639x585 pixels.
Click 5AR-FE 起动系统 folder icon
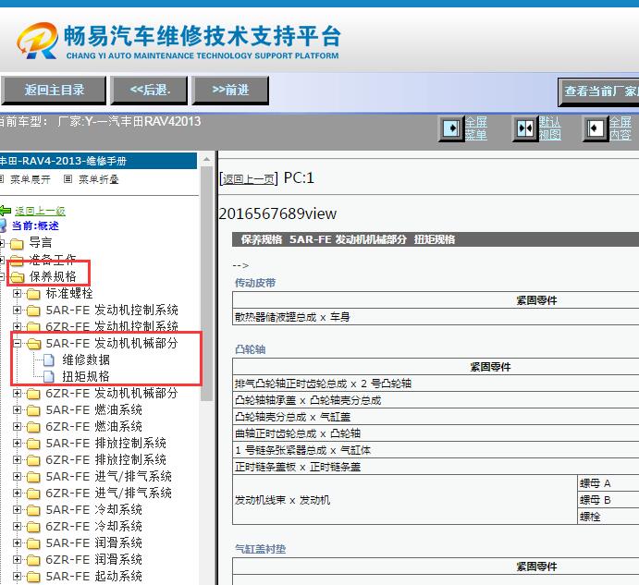(x=33, y=577)
